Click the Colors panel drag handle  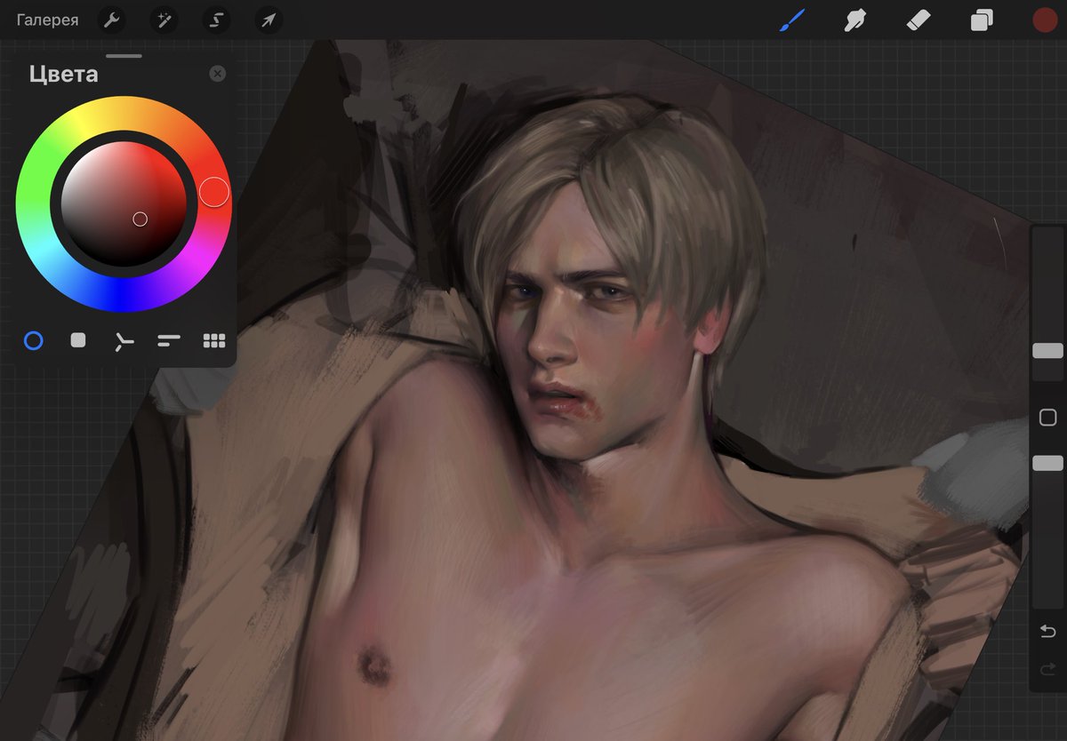pos(124,56)
